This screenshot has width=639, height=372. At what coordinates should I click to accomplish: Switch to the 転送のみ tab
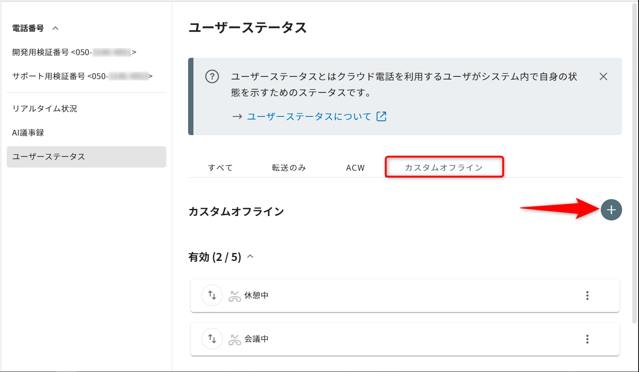click(x=289, y=168)
